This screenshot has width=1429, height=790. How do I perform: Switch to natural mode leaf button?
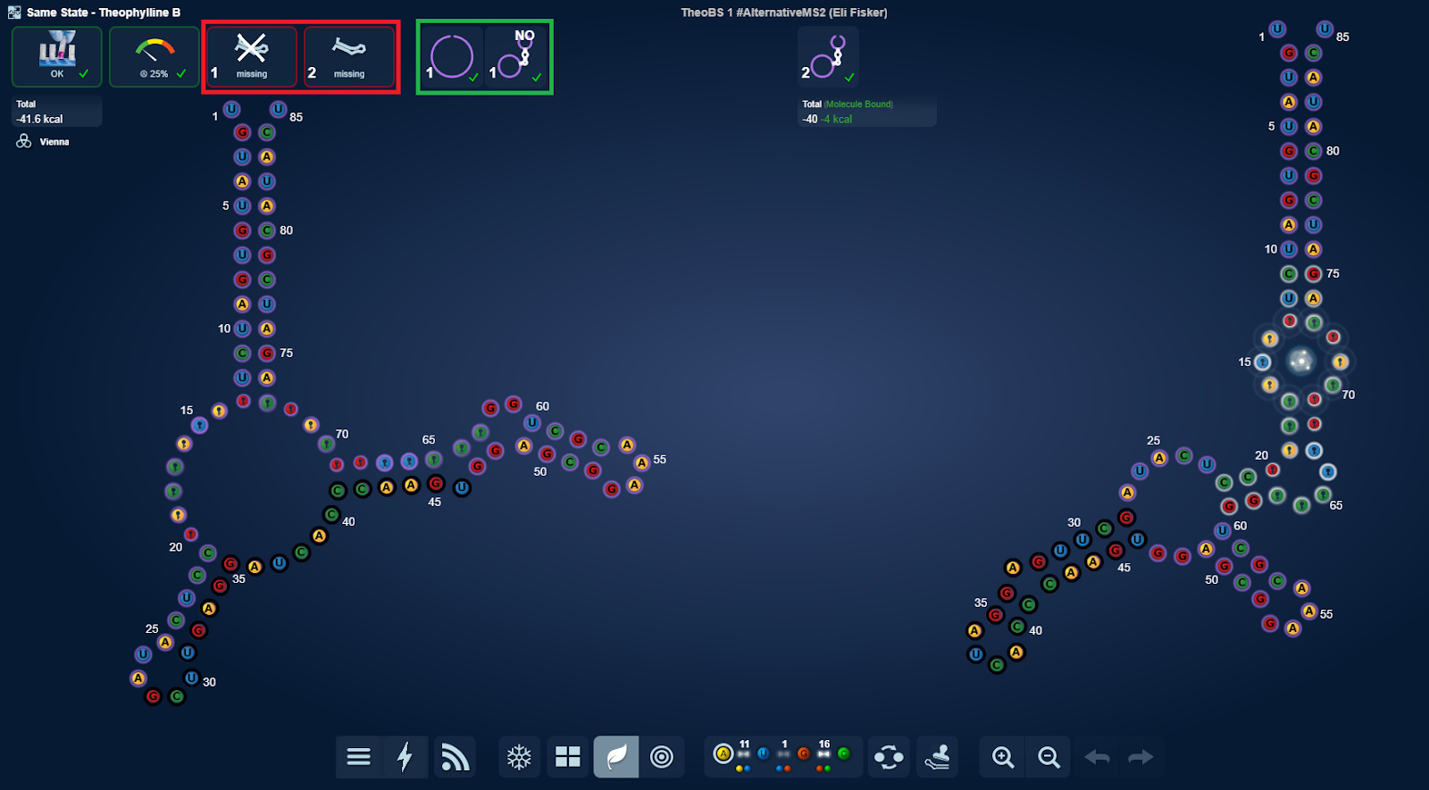tap(616, 757)
